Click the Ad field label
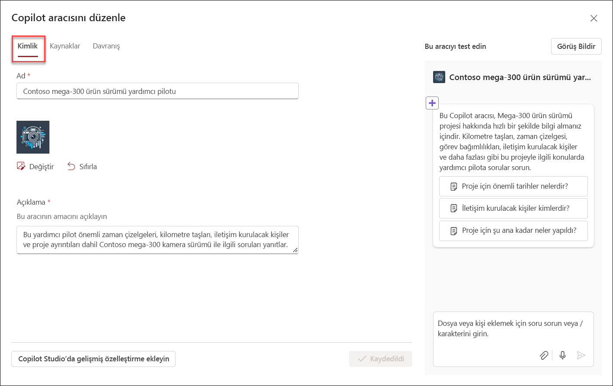 coord(21,76)
